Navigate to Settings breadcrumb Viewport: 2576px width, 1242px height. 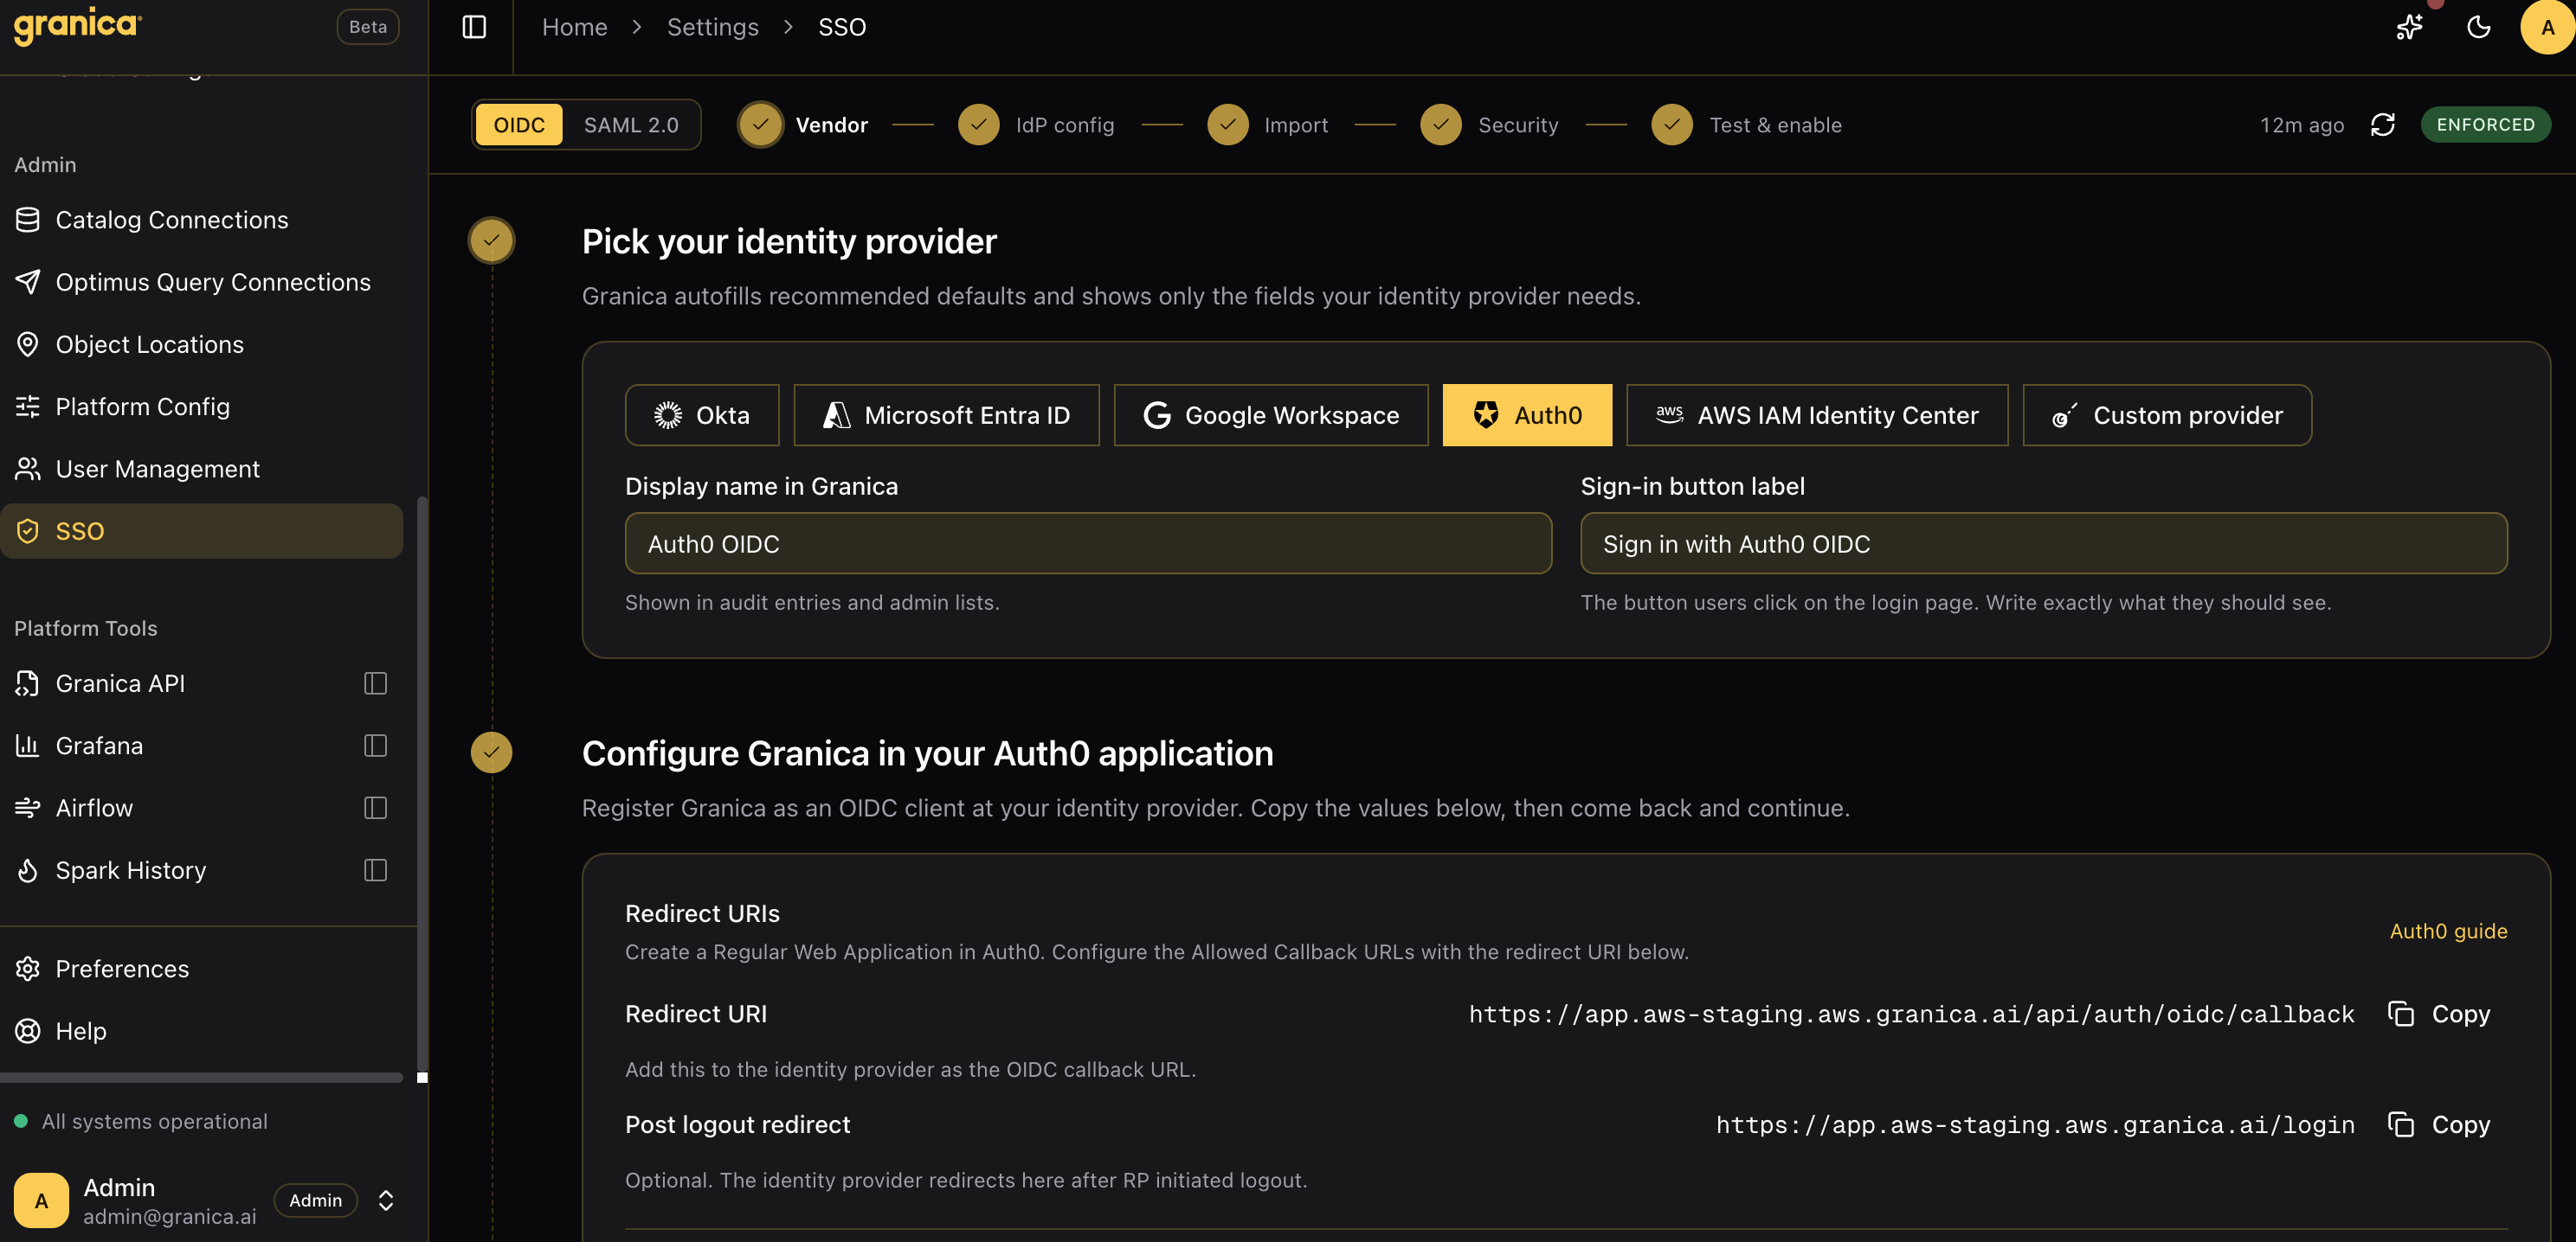[x=712, y=27]
